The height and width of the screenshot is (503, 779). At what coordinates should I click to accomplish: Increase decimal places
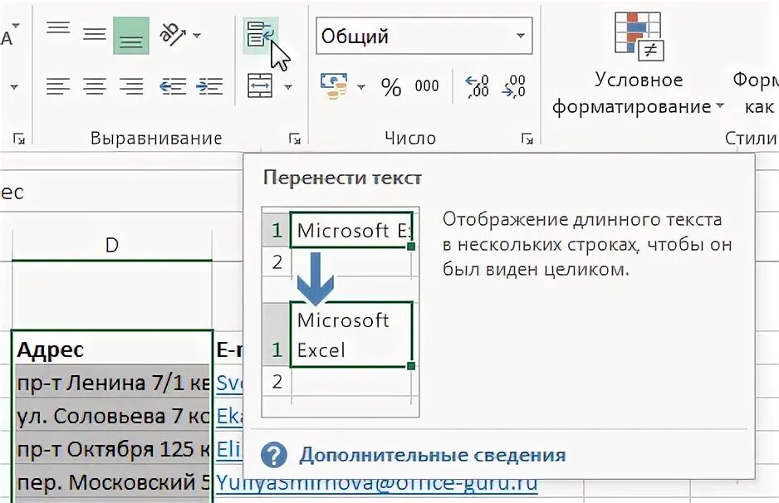477,86
